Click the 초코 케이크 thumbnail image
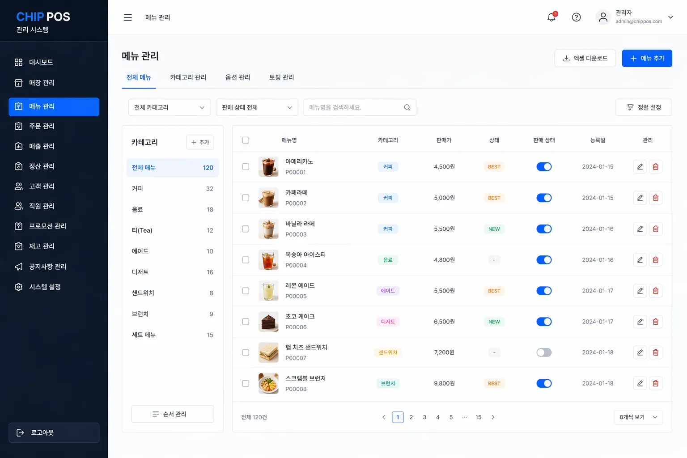Image resolution: width=687 pixels, height=458 pixels. click(268, 322)
